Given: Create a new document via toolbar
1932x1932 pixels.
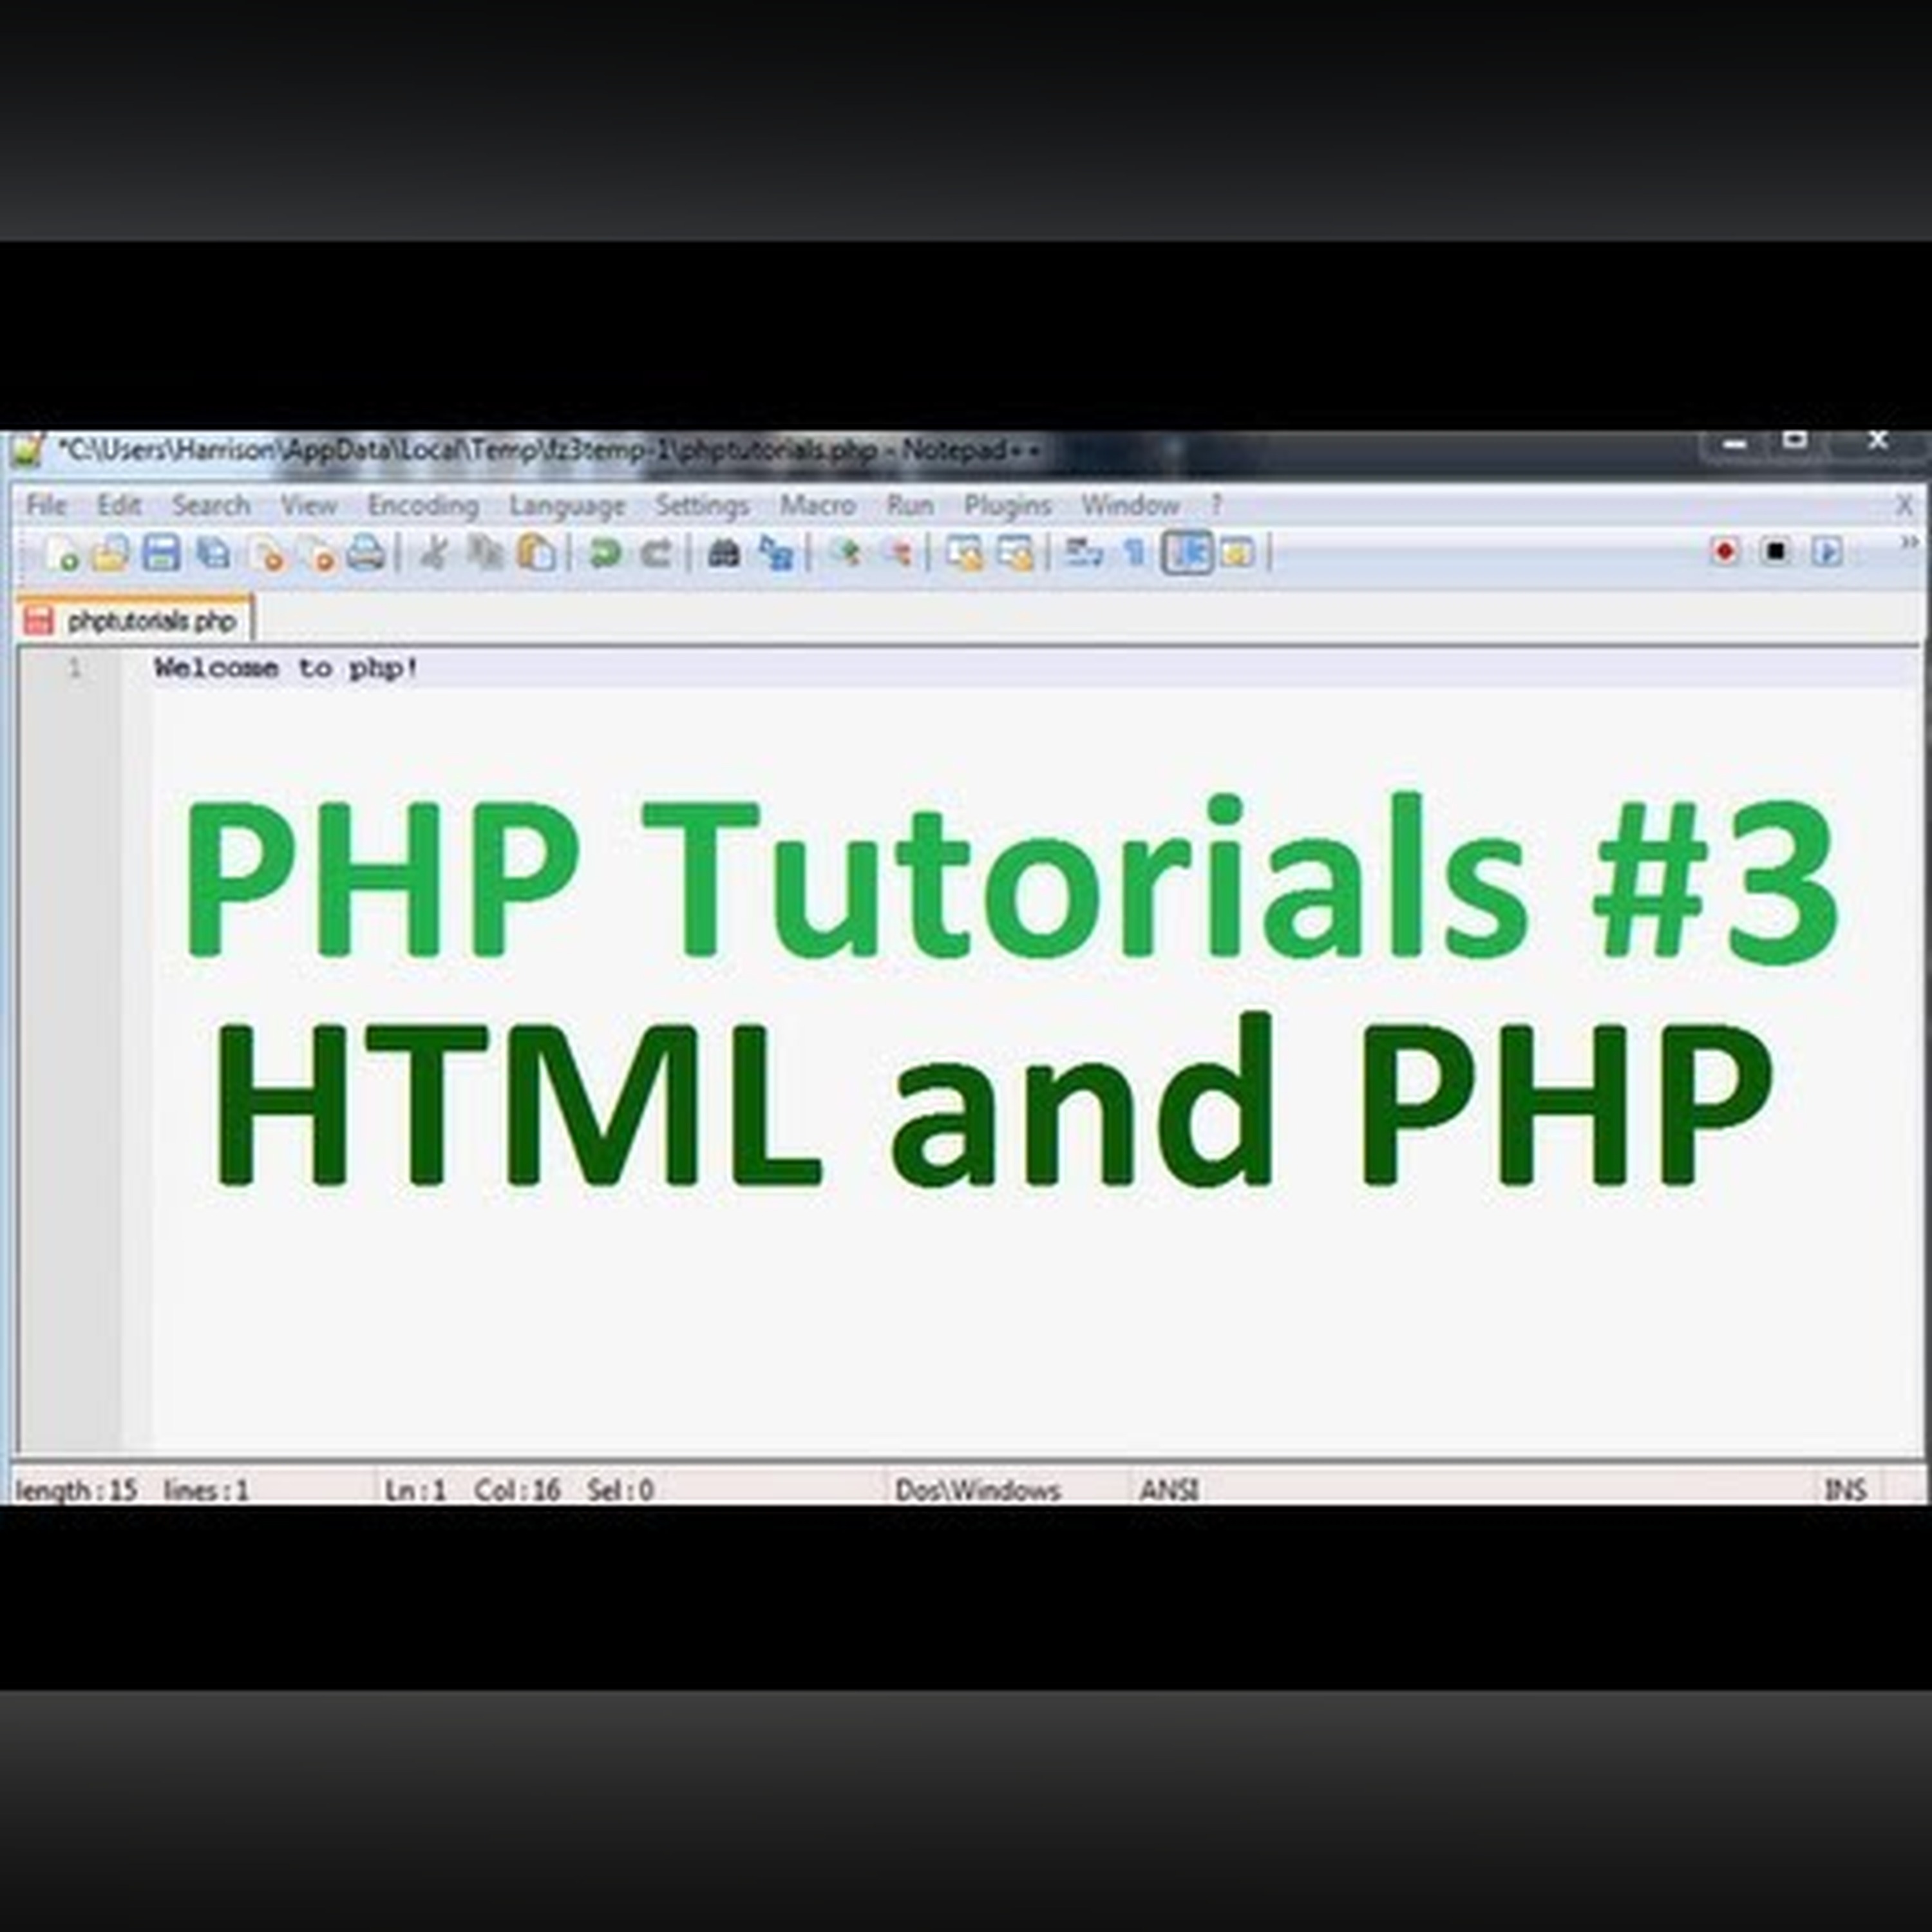Looking at the screenshot, I should 61,554.
